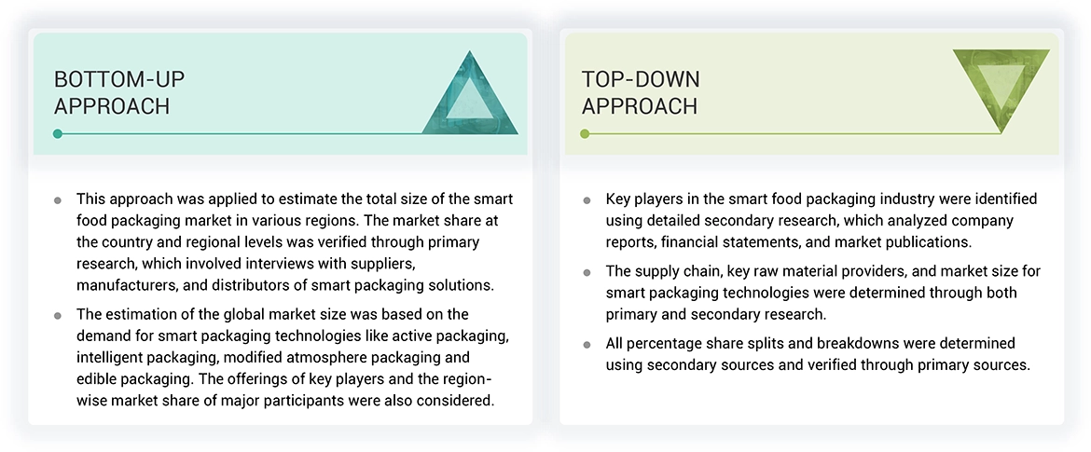Click the teal dot under Bottom-Up Approach
The height and width of the screenshot is (452, 1091).
(58, 134)
